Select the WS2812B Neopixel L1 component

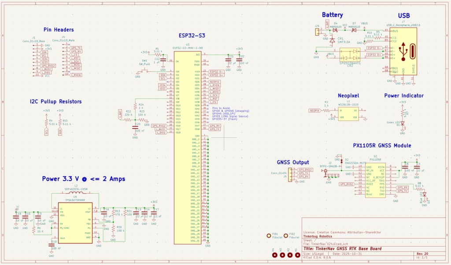click(347, 114)
